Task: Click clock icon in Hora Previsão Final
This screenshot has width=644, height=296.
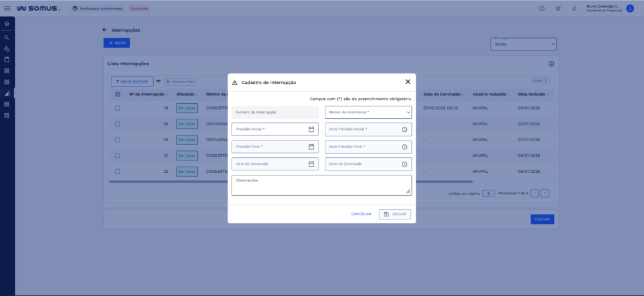Action: [x=404, y=147]
